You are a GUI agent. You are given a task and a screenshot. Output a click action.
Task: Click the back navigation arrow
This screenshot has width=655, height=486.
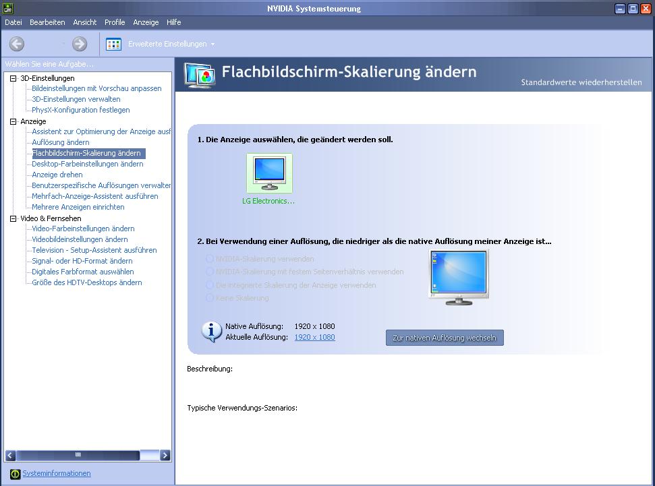click(17, 44)
